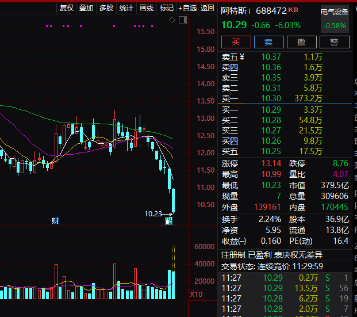Click the 撤 cancel order button
Screen dimensions: 357x317
[x=302, y=42]
